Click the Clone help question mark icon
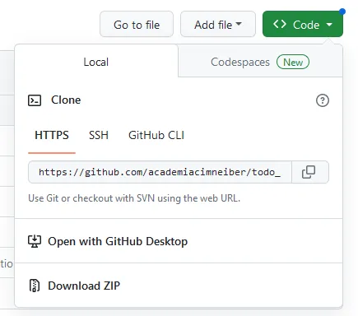 [323, 100]
